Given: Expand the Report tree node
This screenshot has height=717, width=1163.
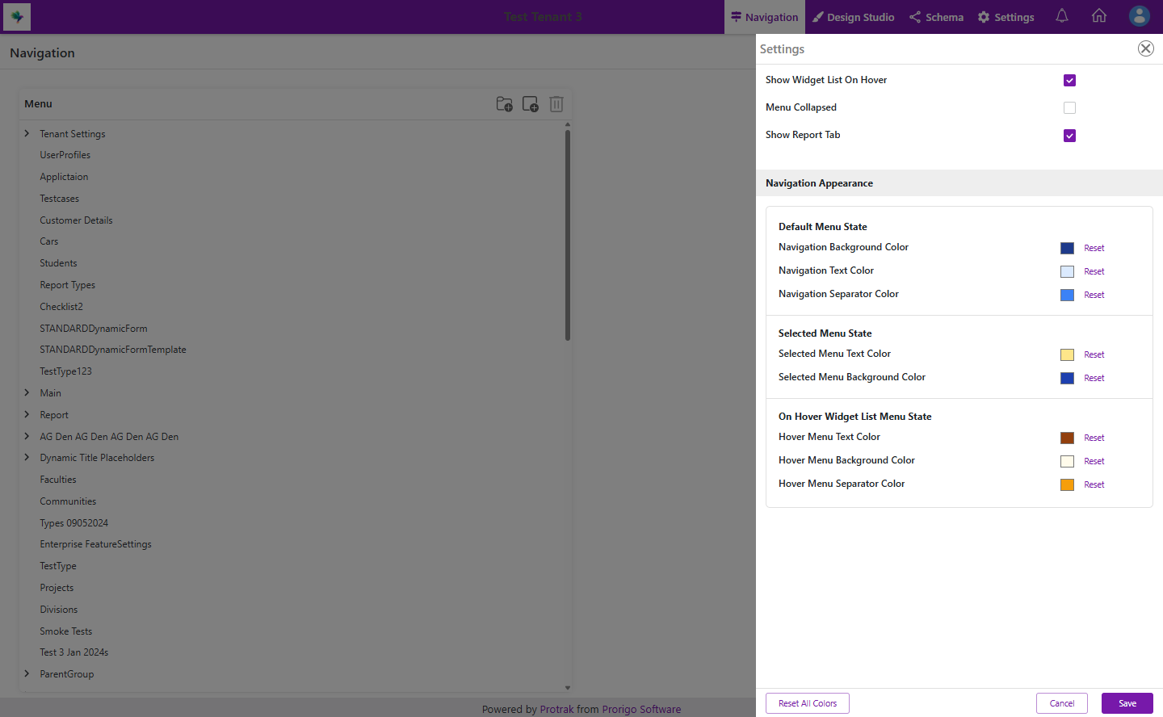Looking at the screenshot, I should (x=27, y=414).
